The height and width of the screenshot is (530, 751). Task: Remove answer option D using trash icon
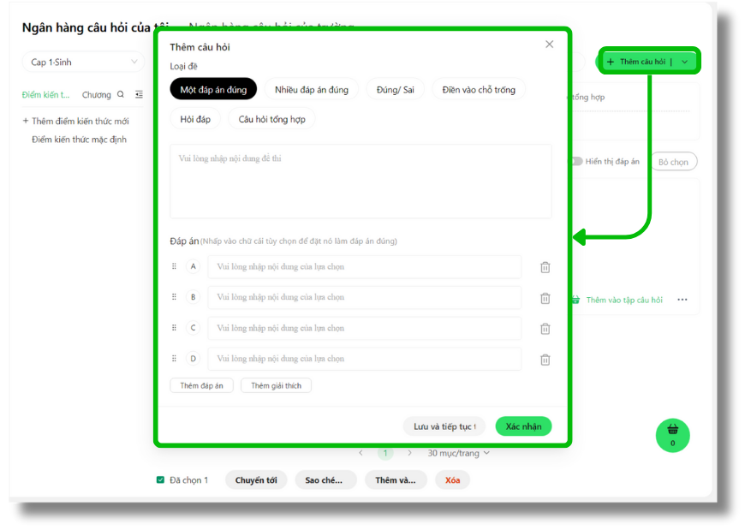pyautogui.click(x=545, y=360)
